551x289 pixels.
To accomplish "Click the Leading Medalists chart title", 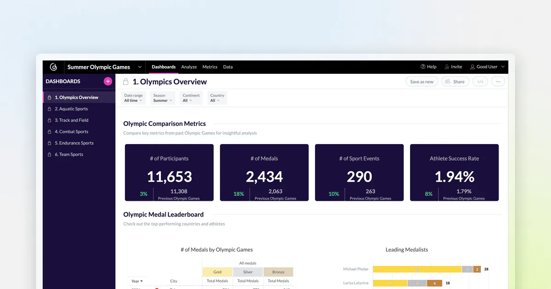I will tap(407, 250).
